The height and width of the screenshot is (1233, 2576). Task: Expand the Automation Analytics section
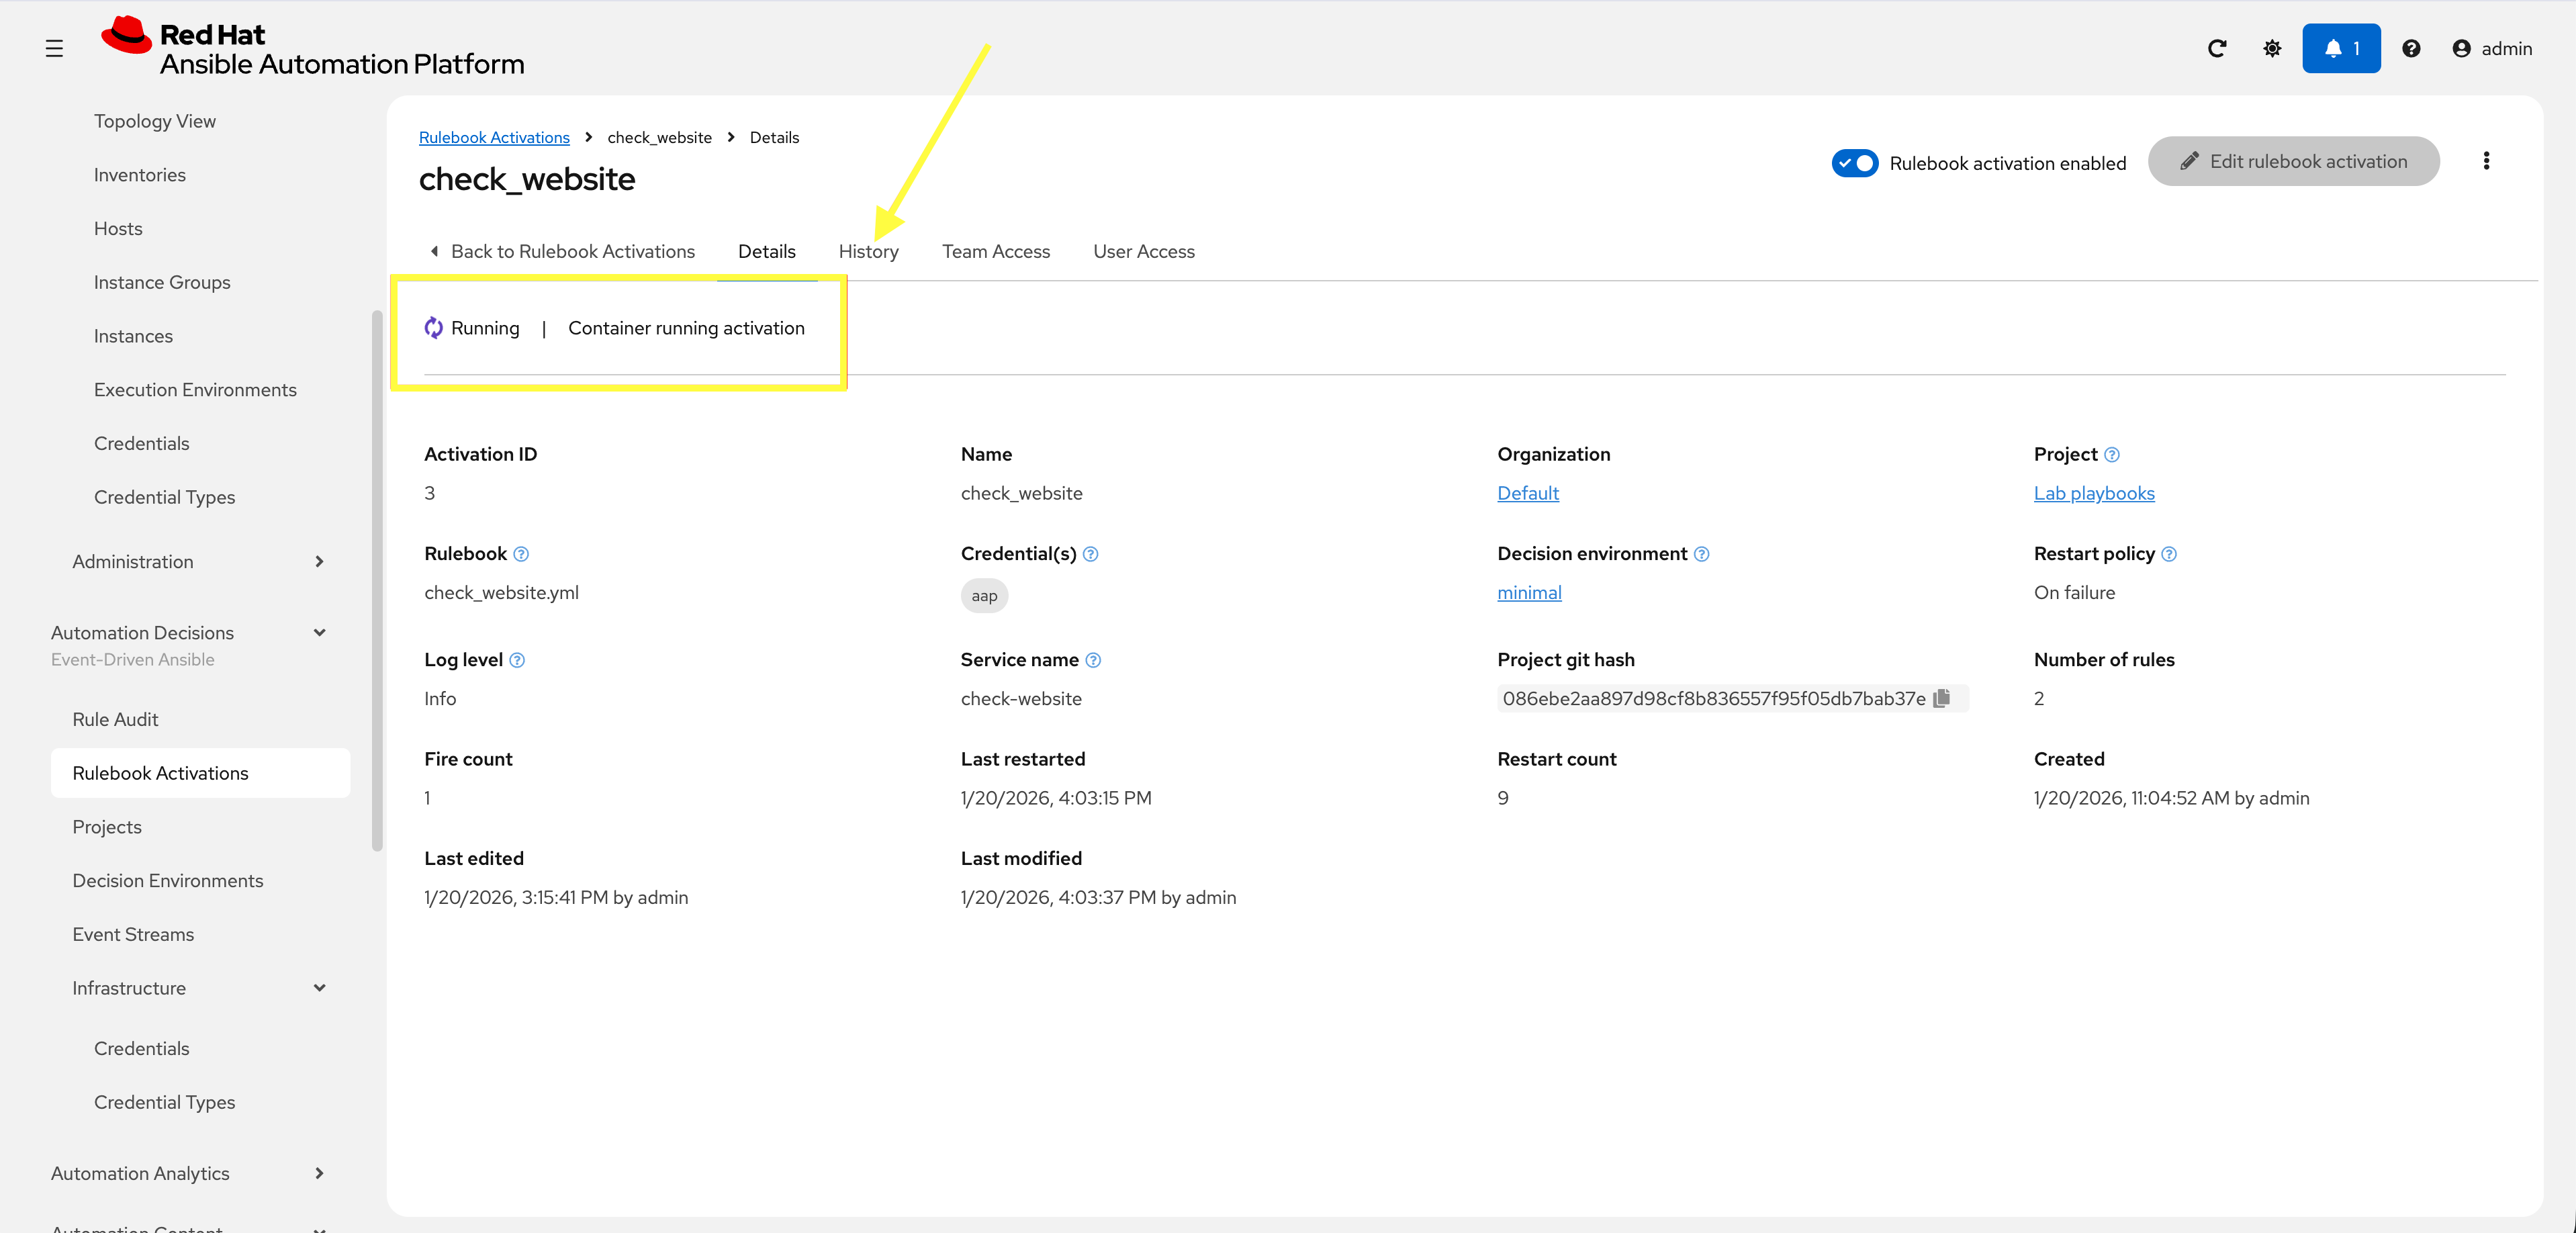click(x=319, y=1173)
